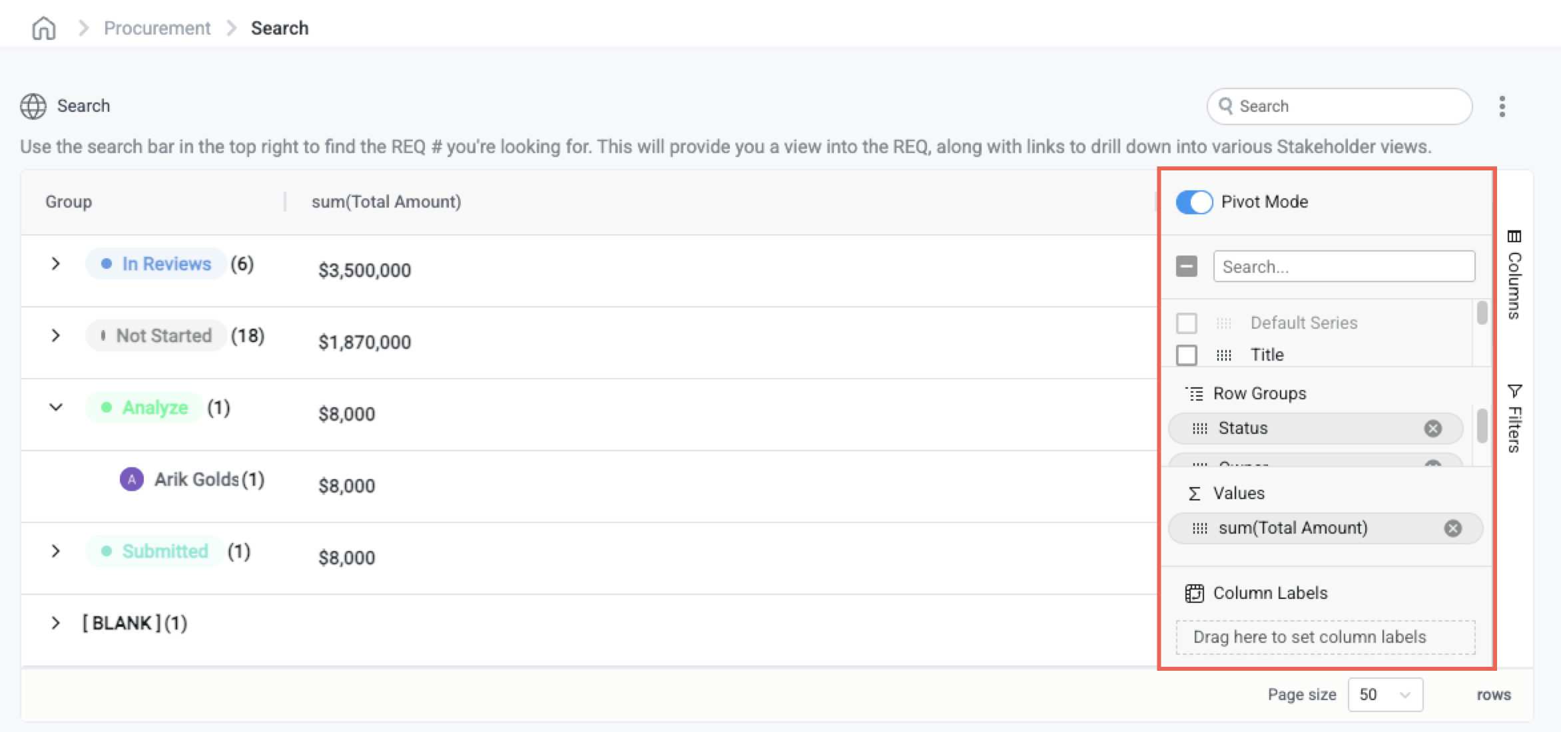
Task: Expand the In Reviews group
Action: (56, 264)
